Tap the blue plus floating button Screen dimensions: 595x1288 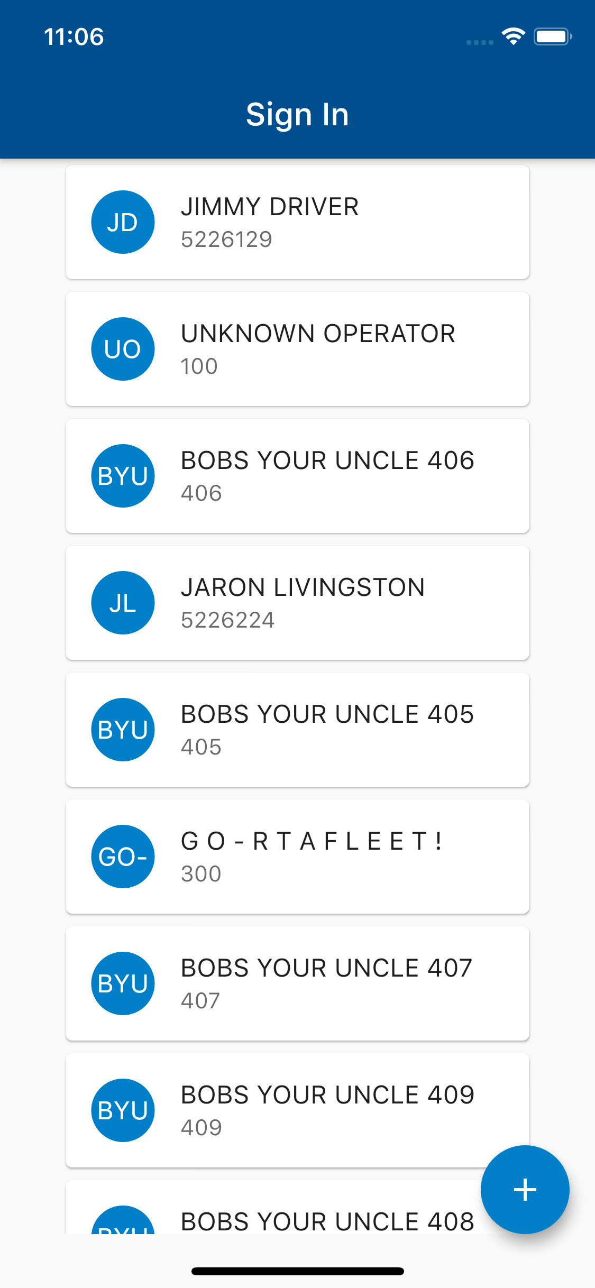(525, 1190)
